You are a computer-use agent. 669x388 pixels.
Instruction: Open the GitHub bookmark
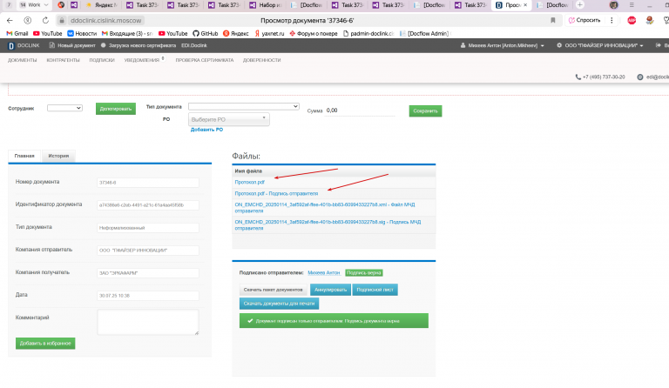206,34
